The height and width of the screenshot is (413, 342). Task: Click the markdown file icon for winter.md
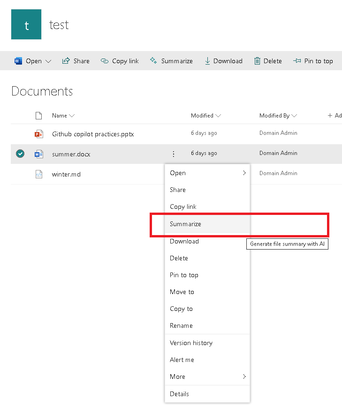coord(39,174)
